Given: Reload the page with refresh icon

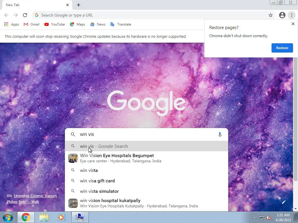Looking at the screenshot, I should pyautogui.click(x=25, y=15).
